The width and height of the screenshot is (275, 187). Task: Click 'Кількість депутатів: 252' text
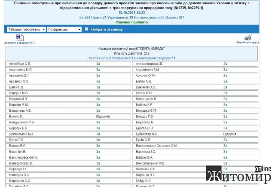tap(132, 53)
